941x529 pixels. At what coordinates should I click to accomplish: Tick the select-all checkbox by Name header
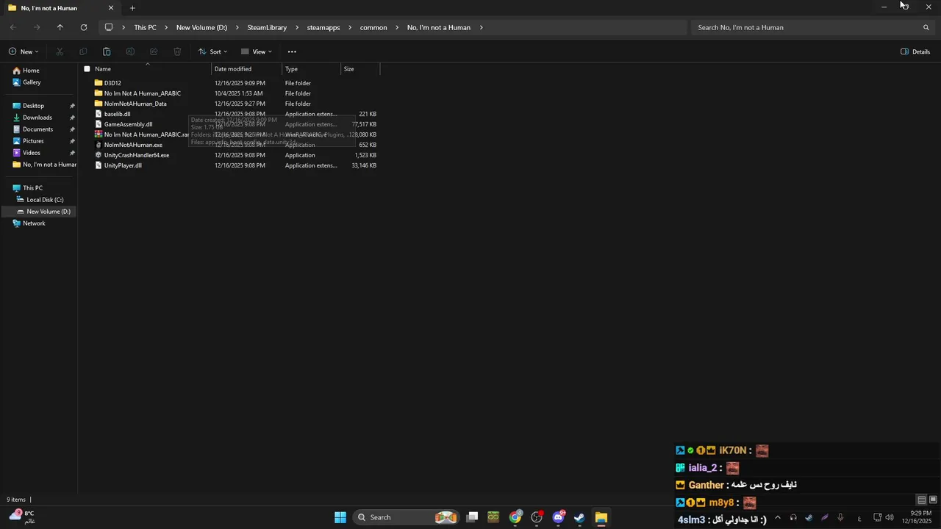coord(87,69)
